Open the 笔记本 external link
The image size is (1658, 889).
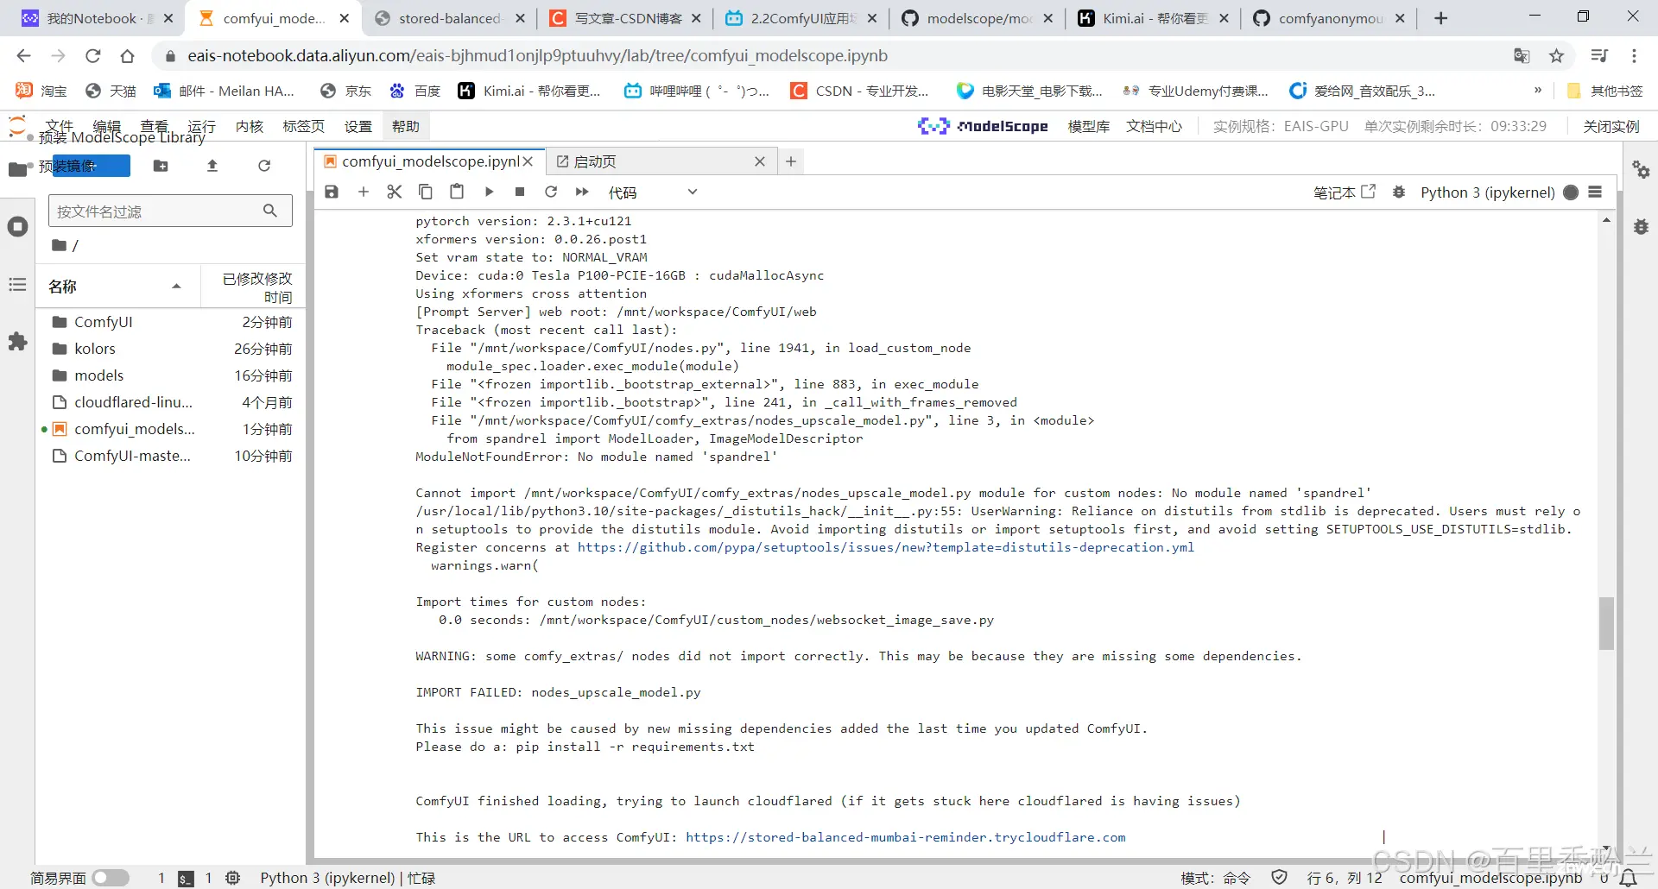[x=1344, y=192]
